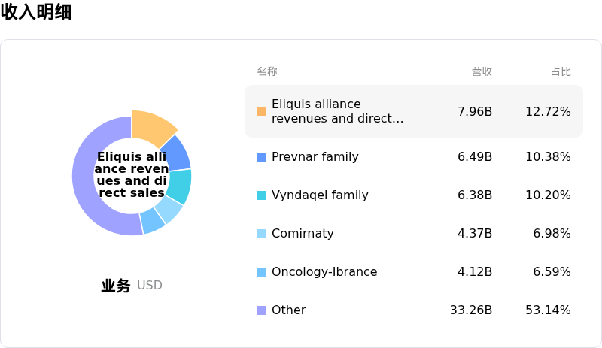Click the 12.72% share value
The image size is (602, 348).
(x=548, y=112)
